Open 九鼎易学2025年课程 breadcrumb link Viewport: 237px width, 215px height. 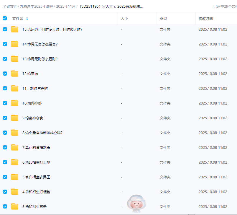37,6
